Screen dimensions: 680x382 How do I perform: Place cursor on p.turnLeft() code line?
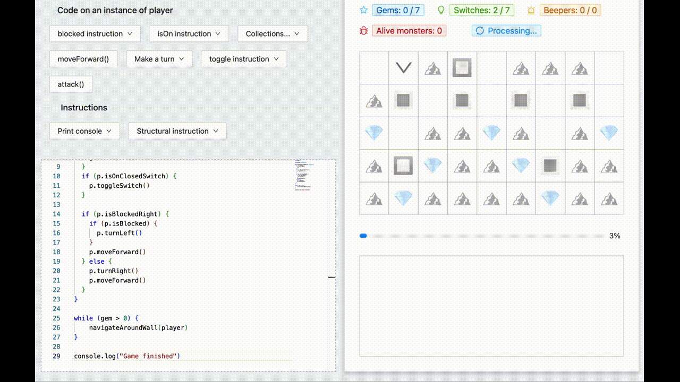pos(119,233)
